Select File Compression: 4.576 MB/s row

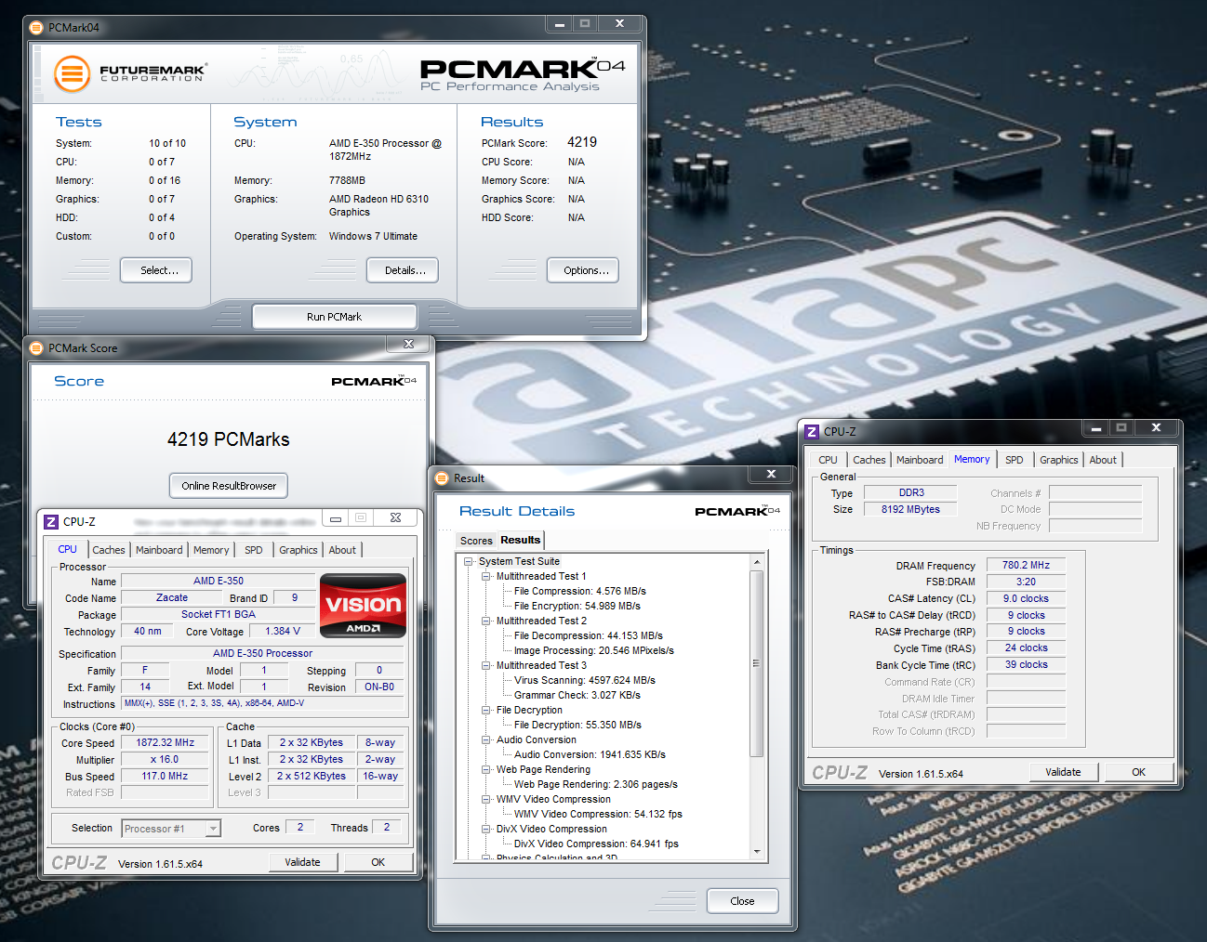click(580, 591)
